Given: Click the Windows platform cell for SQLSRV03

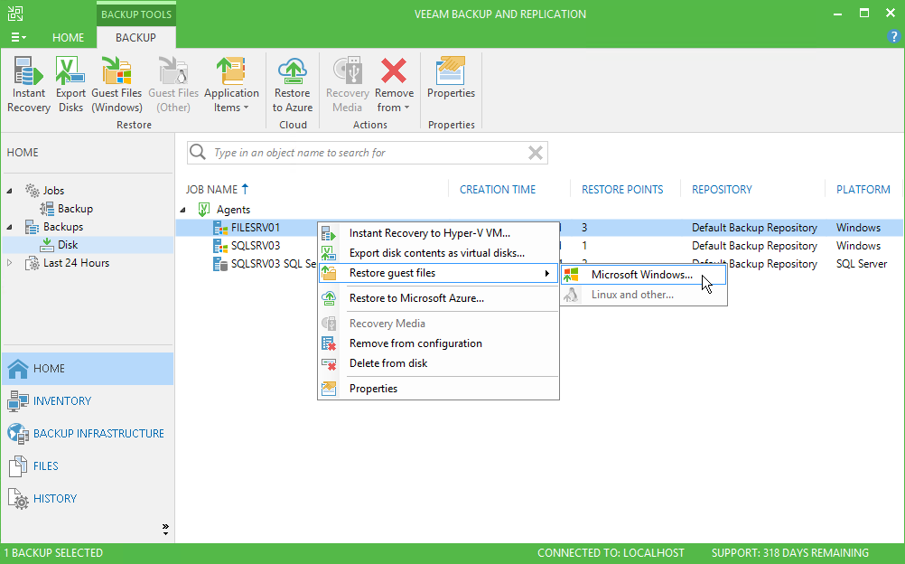Looking at the screenshot, I should pyautogui.click(x=858, y=246).
